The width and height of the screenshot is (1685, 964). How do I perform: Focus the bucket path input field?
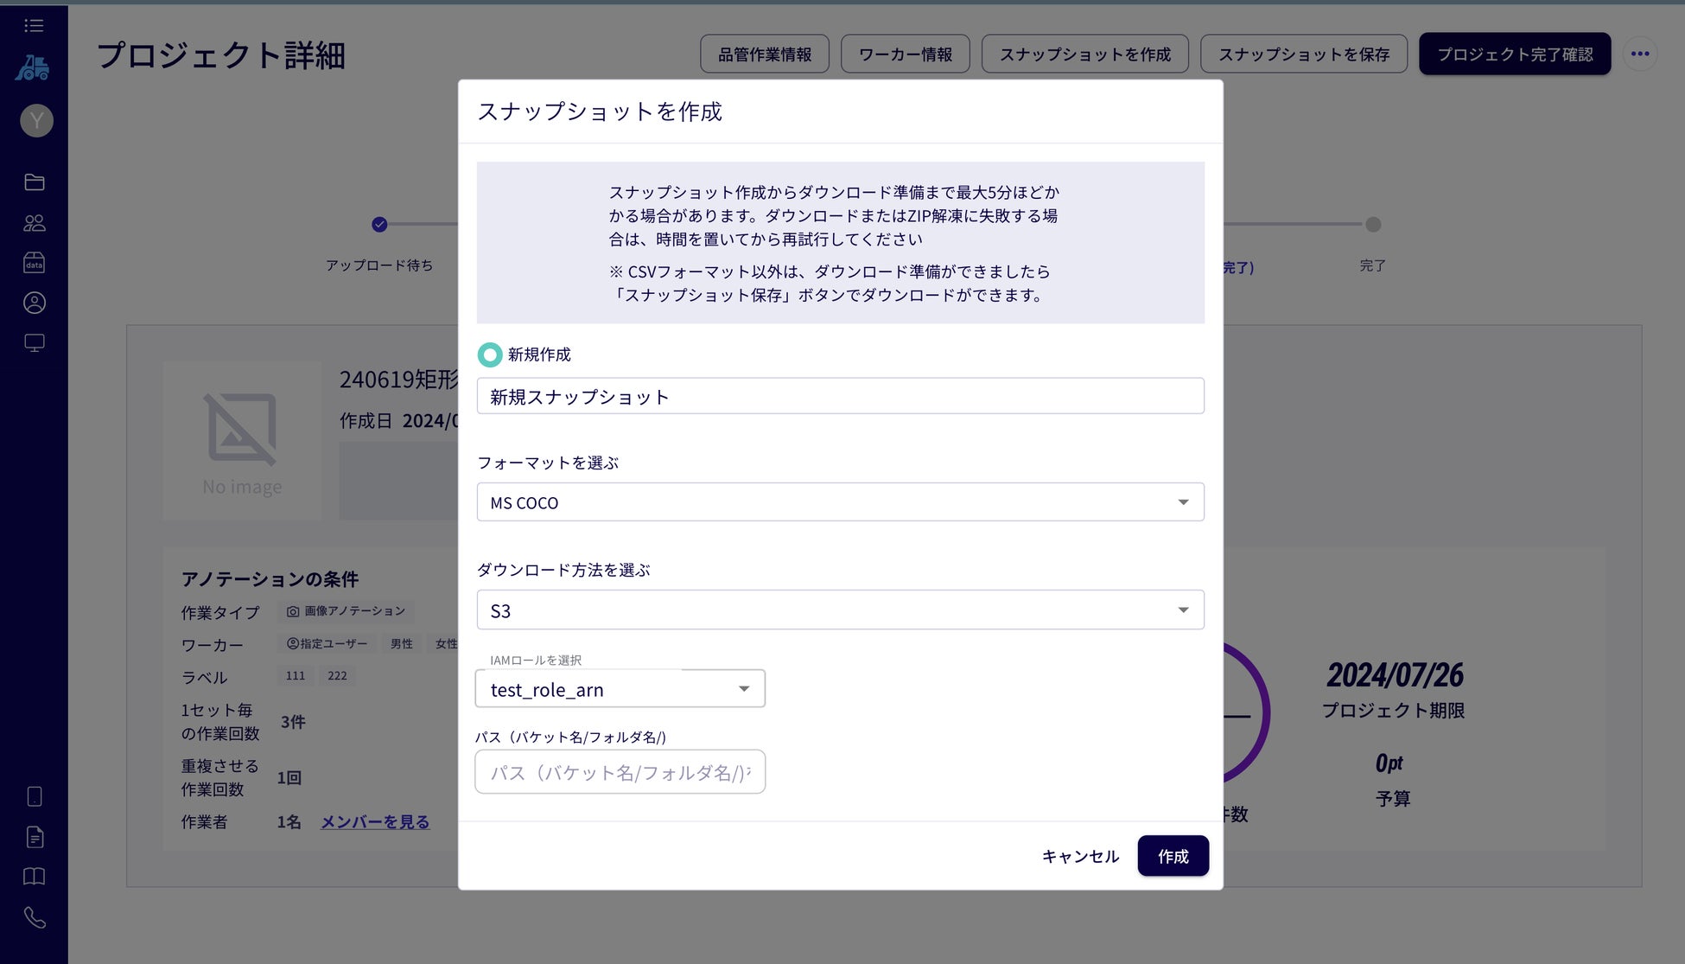[x=620, y=772]
